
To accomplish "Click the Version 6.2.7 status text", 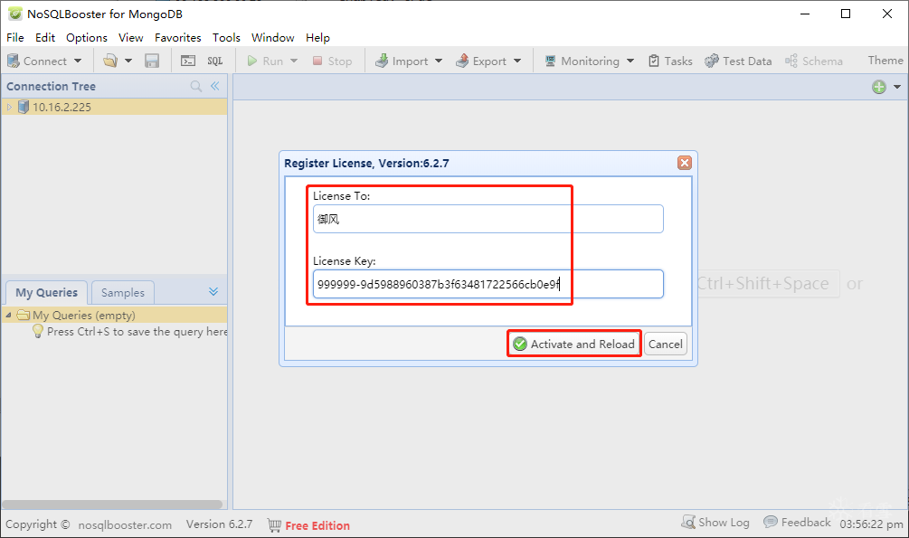I will [219, 524].
